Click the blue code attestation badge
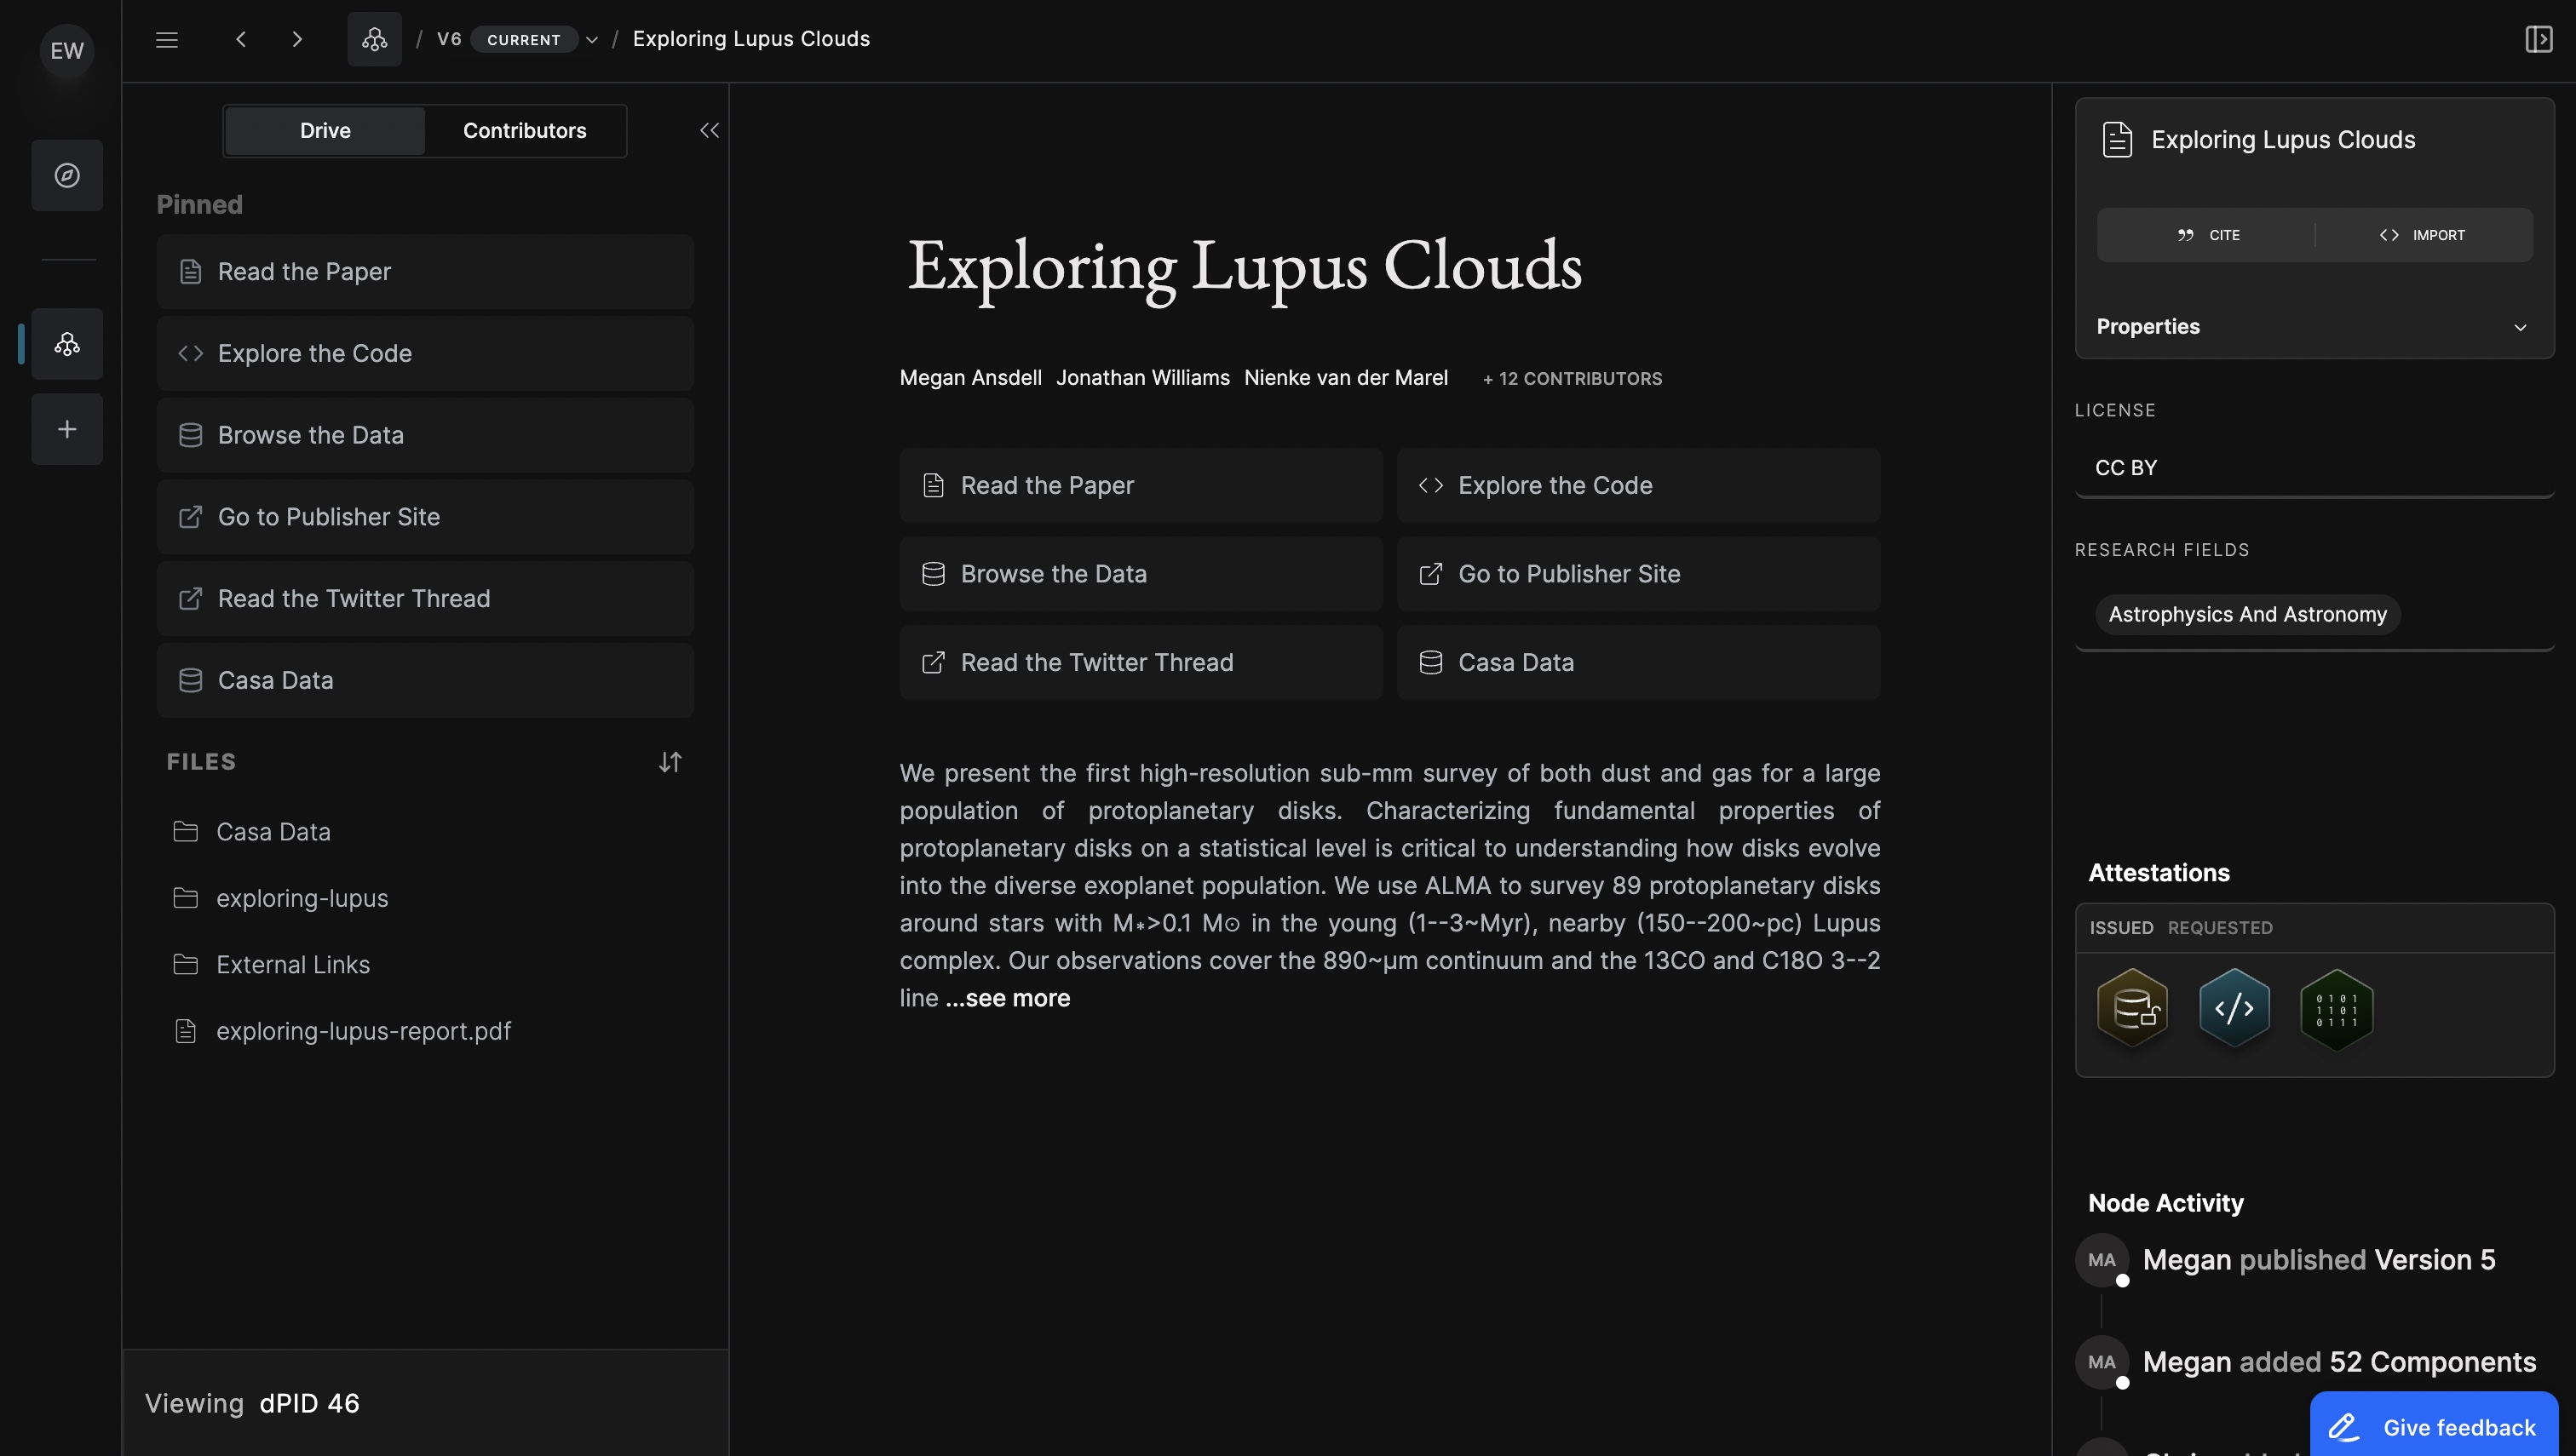The width and height of the screenshot is (2576, 1456). 2234,1008
